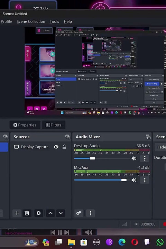Move source up with arrow icon

tap(50, 213)
